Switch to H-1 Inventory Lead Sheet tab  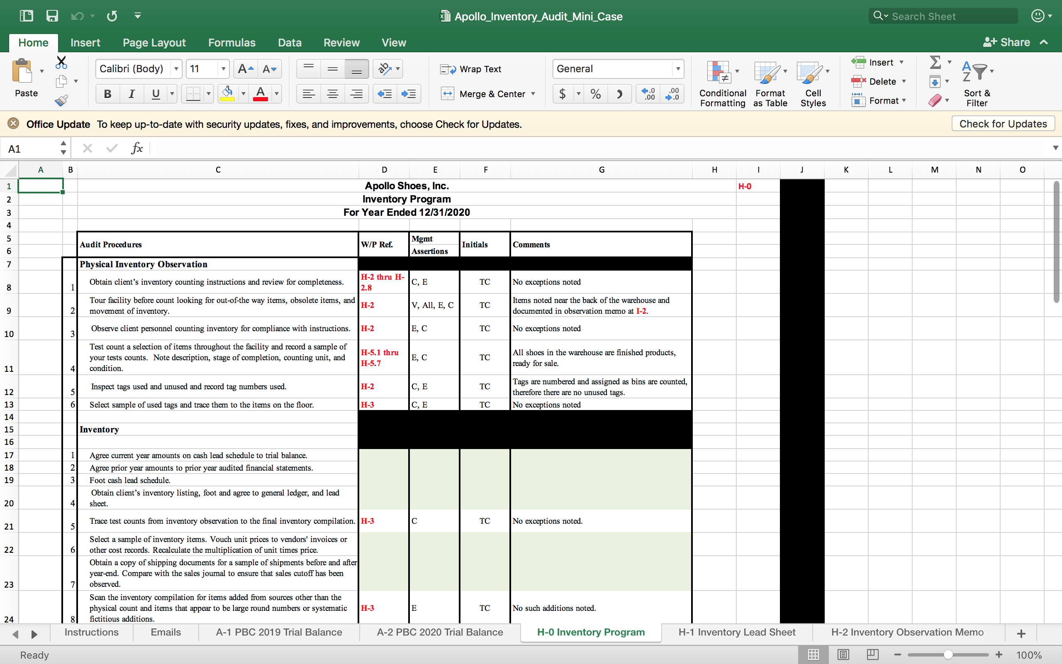click(x=736, y=632)
